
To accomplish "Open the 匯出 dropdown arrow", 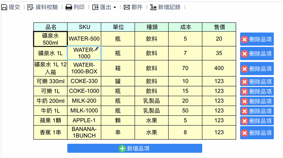I will pyautogui.click(x=115, y=8).
